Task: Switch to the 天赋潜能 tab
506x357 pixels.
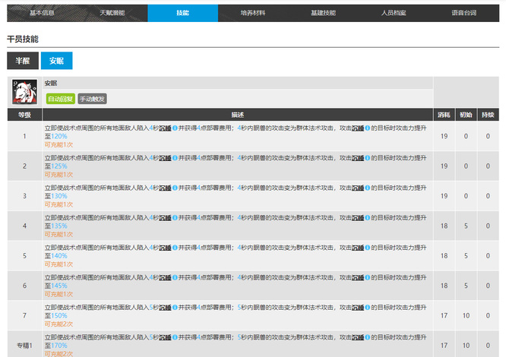Action: [112, 13]
